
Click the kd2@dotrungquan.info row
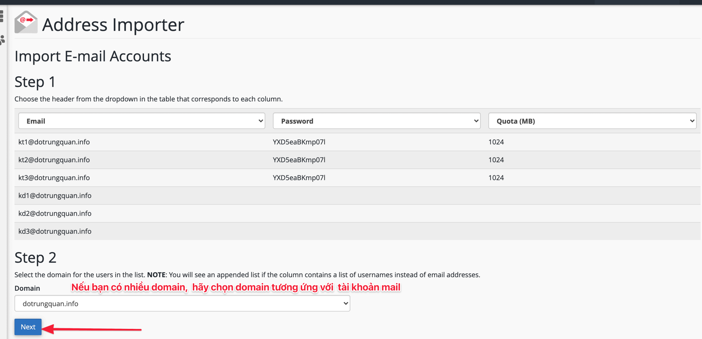coord(165,213)
